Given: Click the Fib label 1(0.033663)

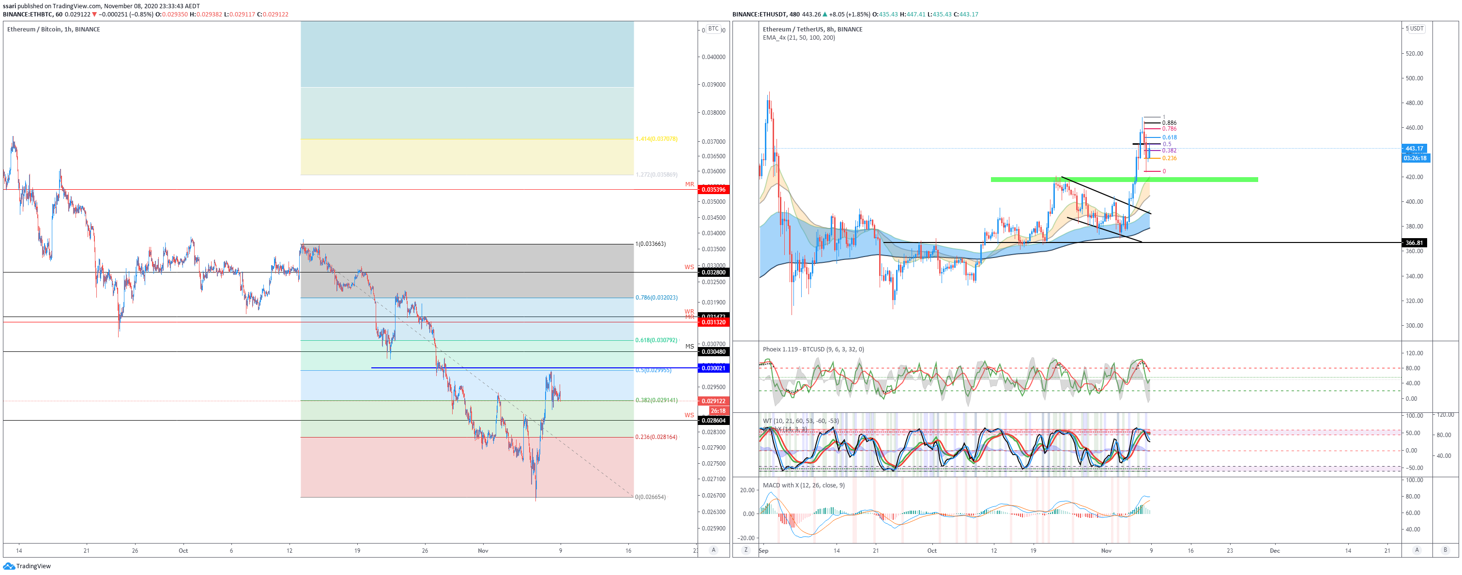Looking at the screenshot, I should coord(651,244).
